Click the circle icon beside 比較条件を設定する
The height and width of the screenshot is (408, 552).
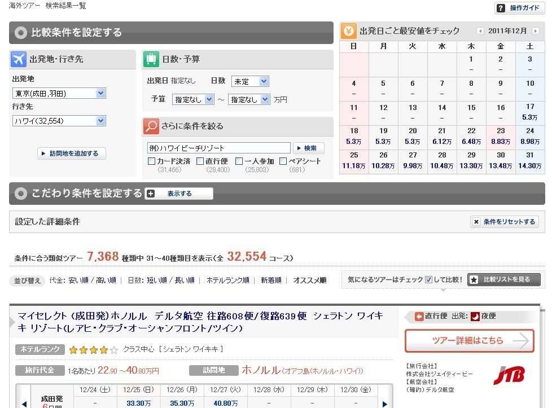coord(21,33)
